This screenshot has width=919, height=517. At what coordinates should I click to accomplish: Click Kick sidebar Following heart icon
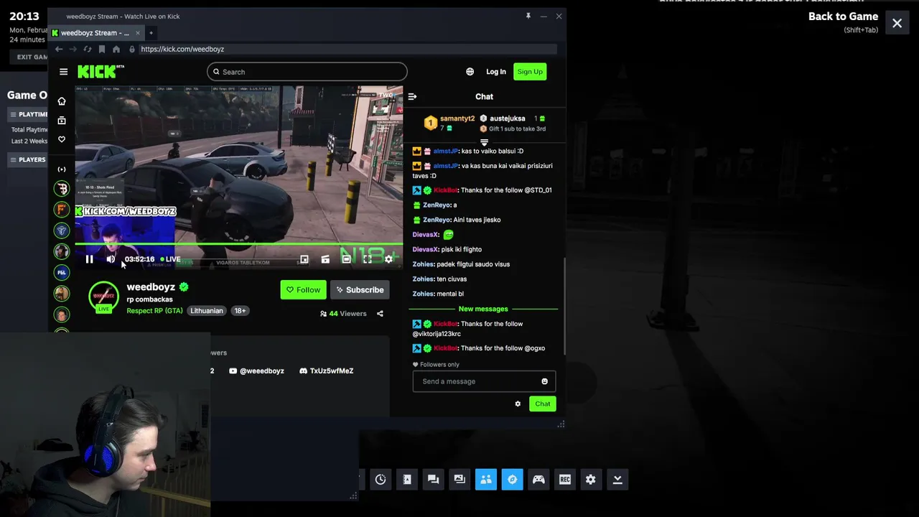(62, 139)
